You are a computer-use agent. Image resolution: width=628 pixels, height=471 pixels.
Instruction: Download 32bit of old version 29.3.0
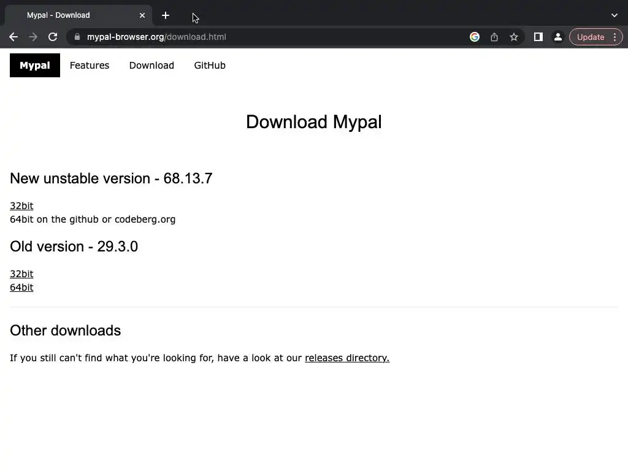click(x=21, y=274)
